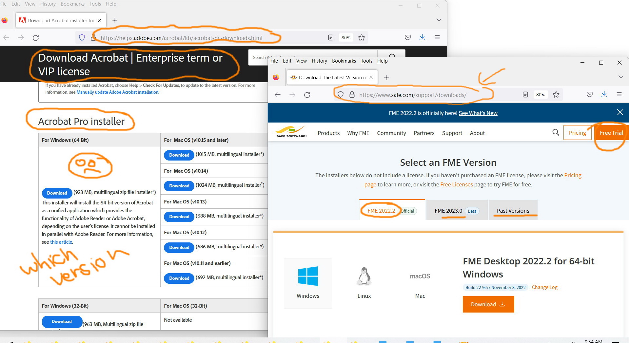Open reader view in the Adobe window
Screen dimensions: 629x343
coord(331,38)
